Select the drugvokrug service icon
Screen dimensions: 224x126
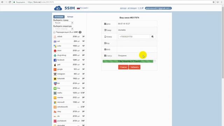coord(55,55)
